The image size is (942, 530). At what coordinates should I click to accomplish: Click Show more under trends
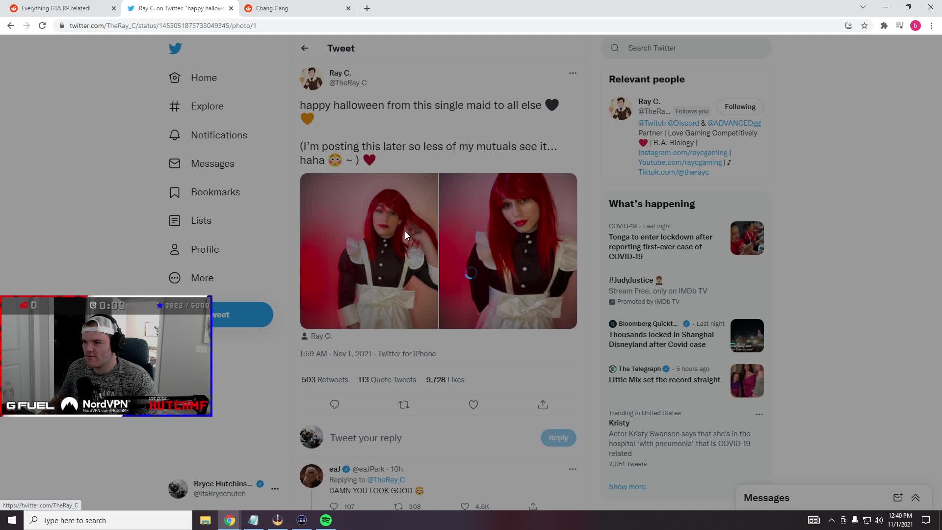coord(627,487)
